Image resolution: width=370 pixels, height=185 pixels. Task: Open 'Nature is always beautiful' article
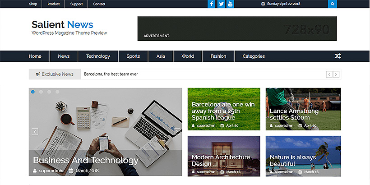pyautogui.click(x=293, y=161)
